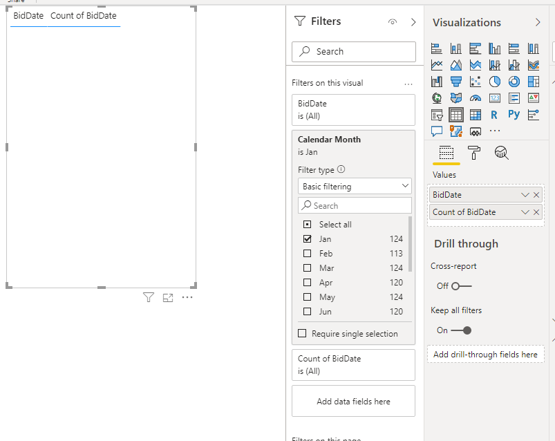Switch to the Format paint roller tab
Screen dimensions: 555x441
(x=474, y=153)
